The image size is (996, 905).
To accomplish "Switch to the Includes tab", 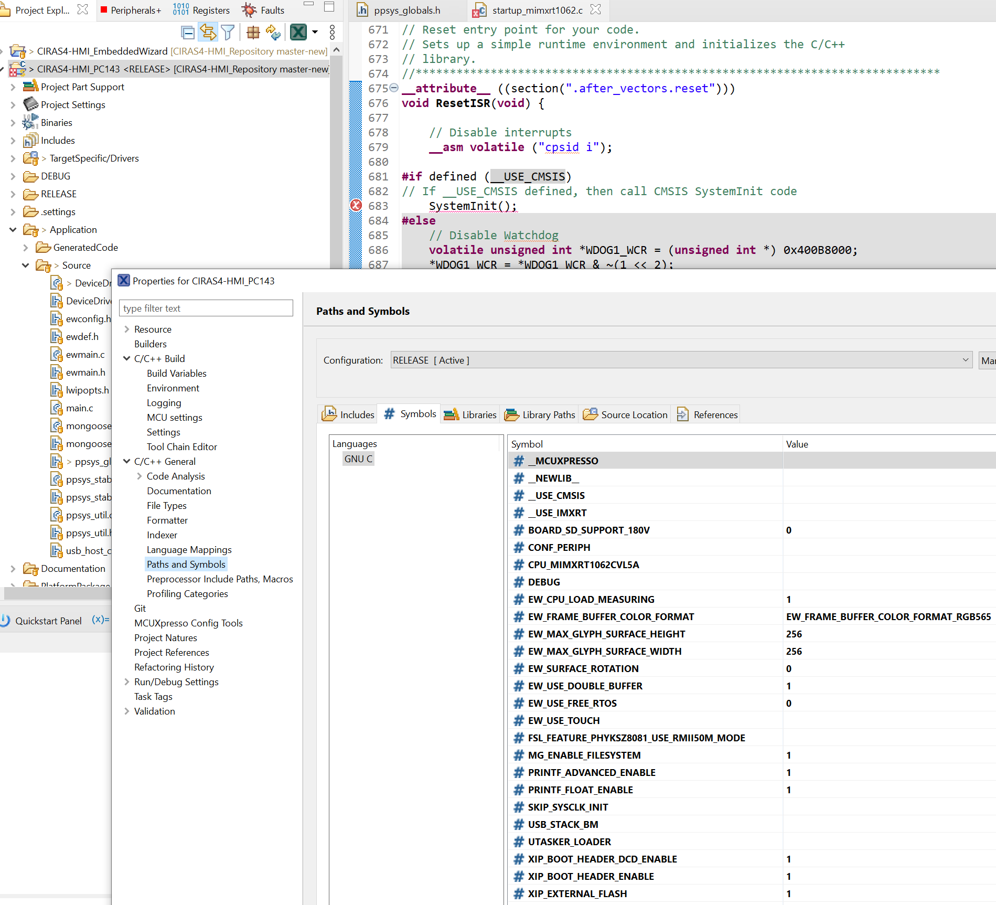I will pos(348,414).
